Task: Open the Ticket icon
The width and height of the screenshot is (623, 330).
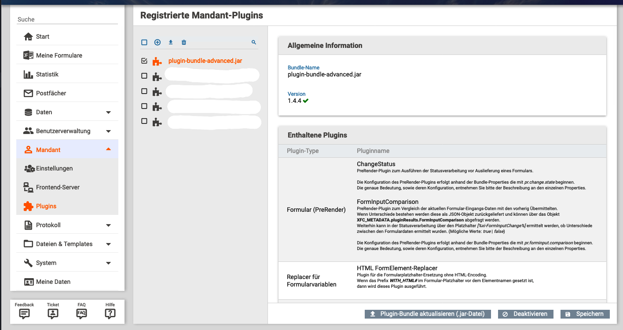Action: coord(53,313)
